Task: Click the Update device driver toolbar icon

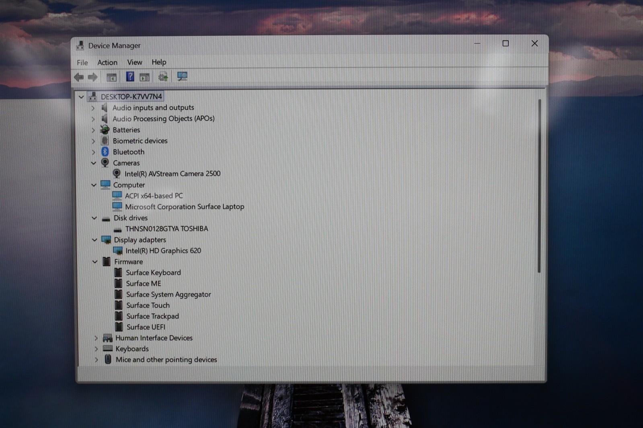Action: point(163,76)
